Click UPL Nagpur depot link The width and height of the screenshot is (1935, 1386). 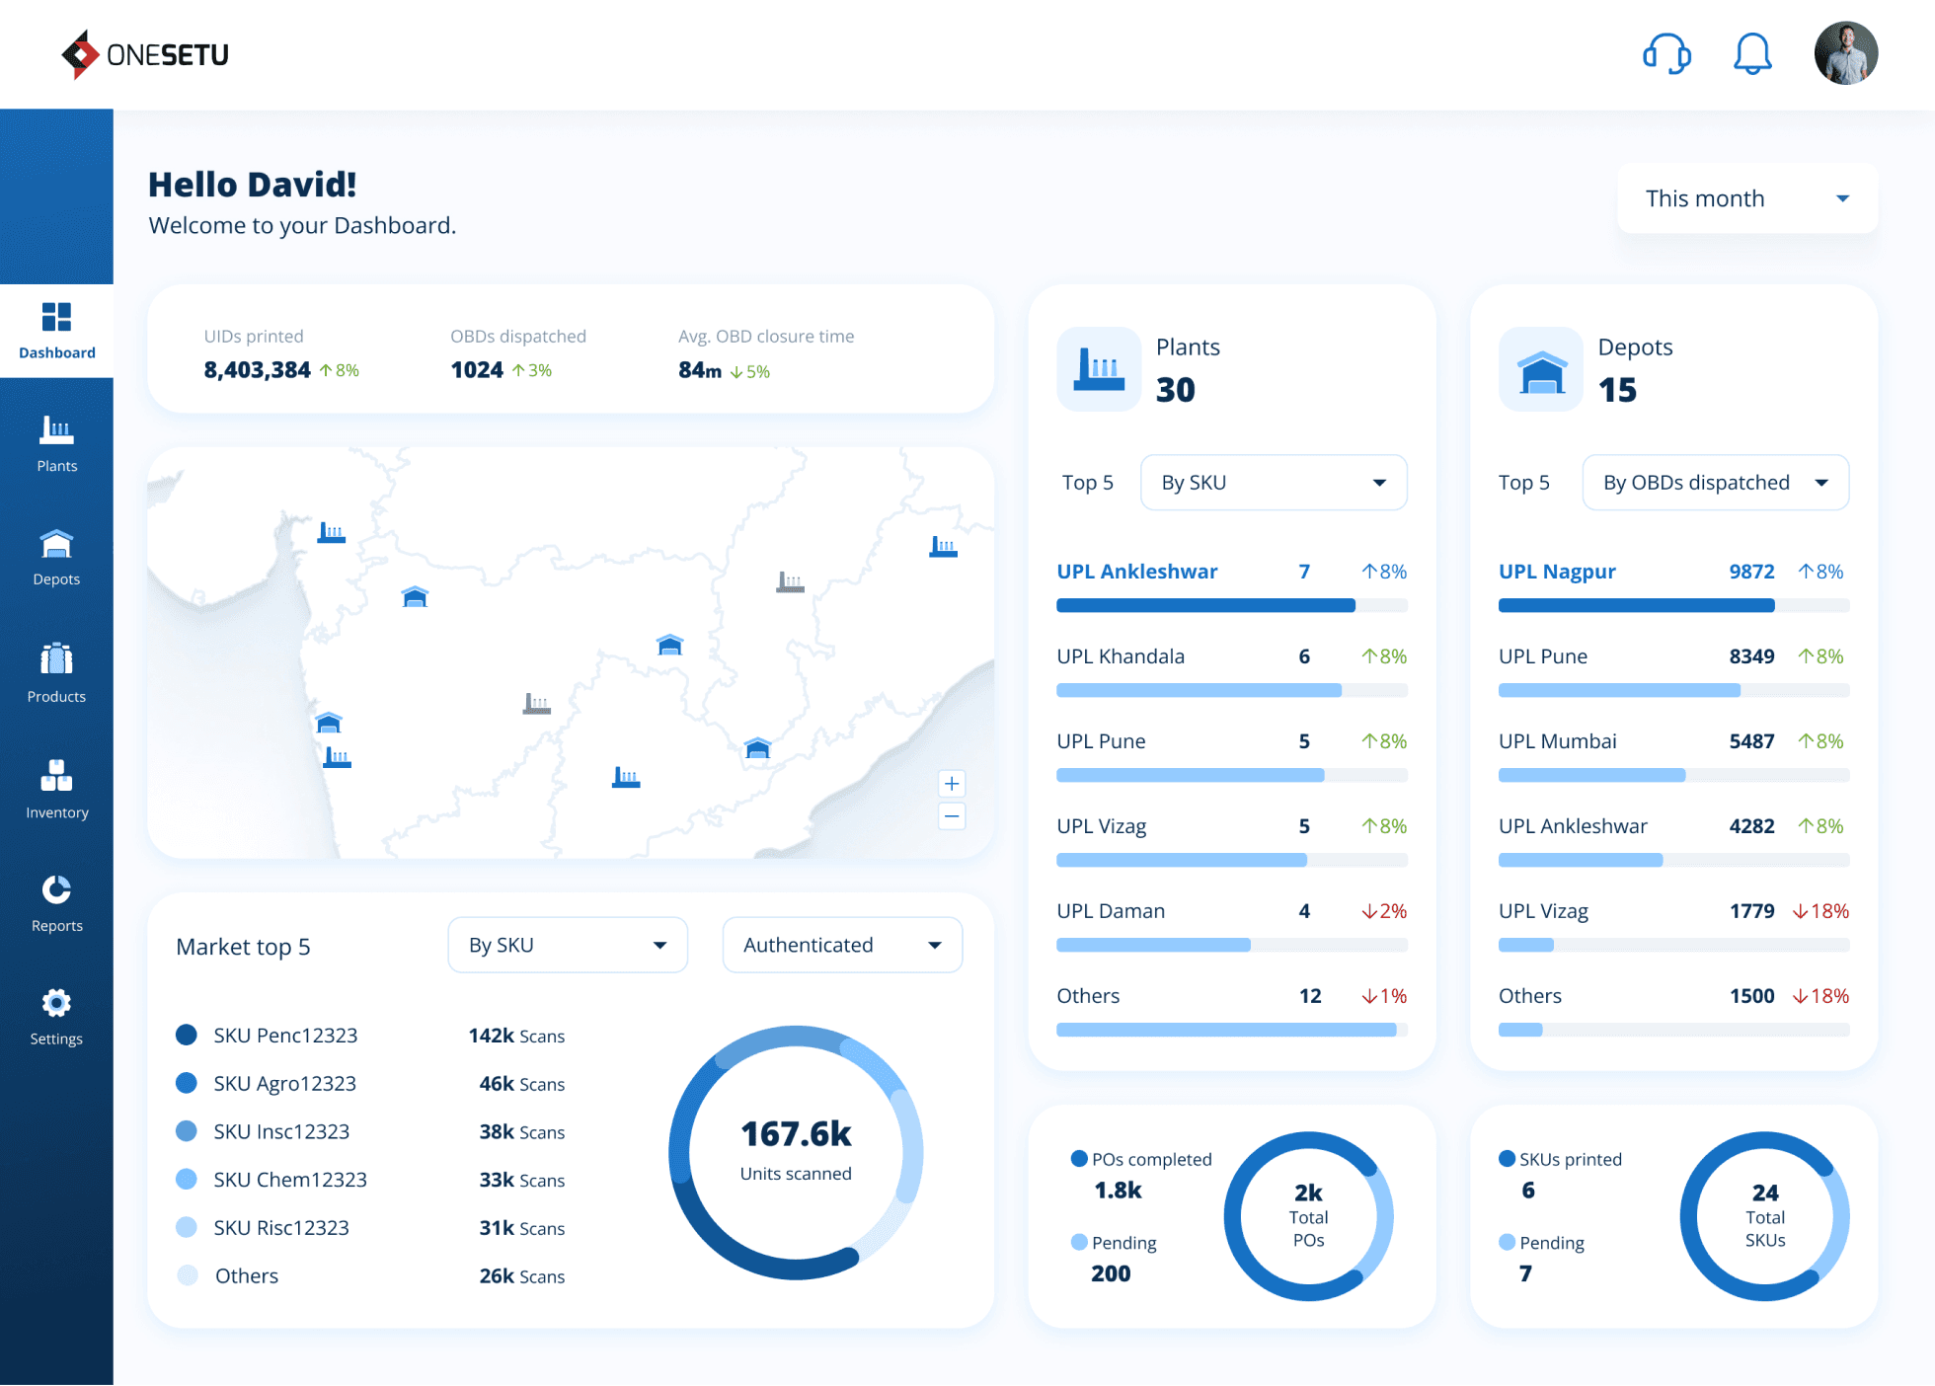click(1557, 572)
